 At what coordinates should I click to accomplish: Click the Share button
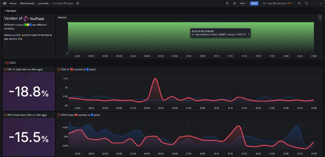[x=254, y=3]
